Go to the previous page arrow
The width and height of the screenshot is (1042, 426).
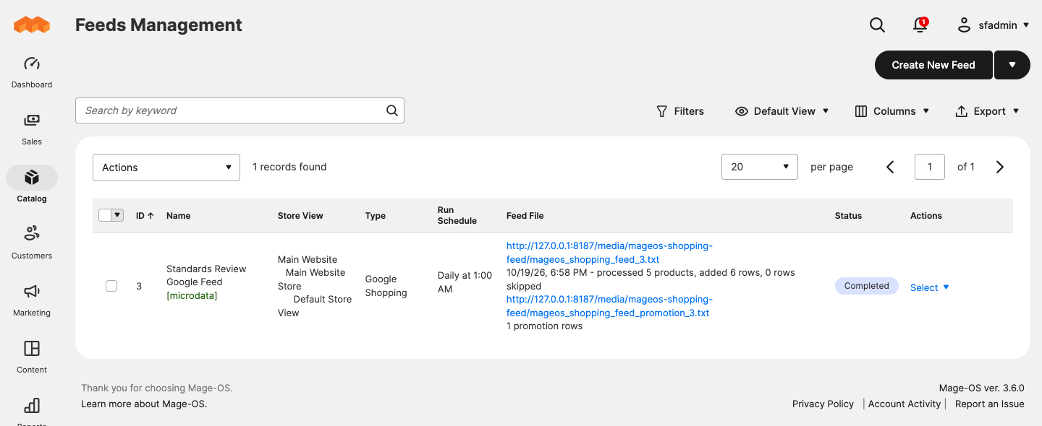[891, 167]
